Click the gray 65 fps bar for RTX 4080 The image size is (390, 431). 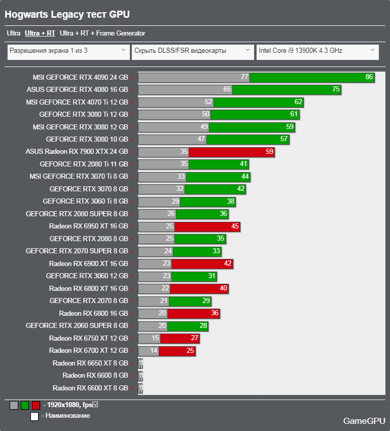pos(186,90)
